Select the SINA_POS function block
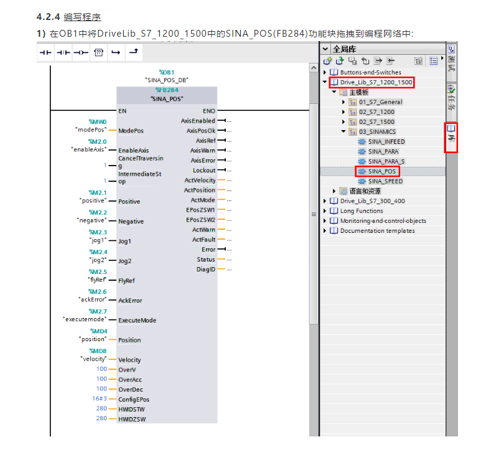 (x=382, y=171)
